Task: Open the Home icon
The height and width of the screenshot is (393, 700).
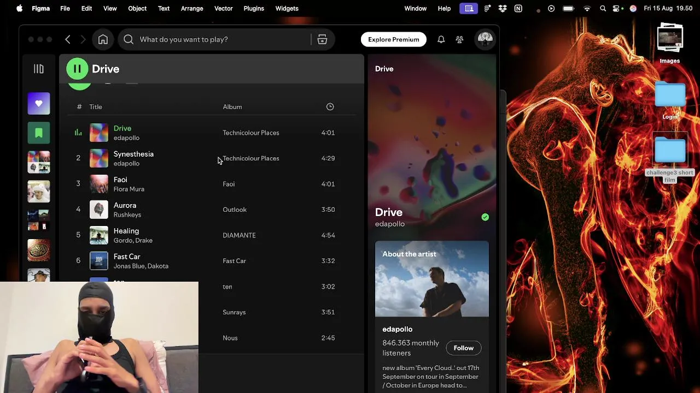Action: pyautogui.click(x=103, y=39)
